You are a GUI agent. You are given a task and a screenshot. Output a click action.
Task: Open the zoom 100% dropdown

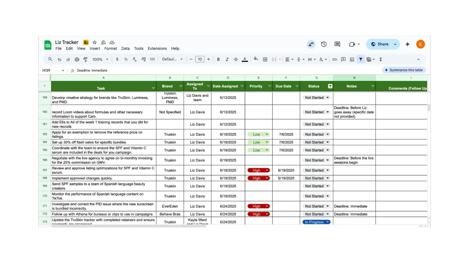click(100, 59)
